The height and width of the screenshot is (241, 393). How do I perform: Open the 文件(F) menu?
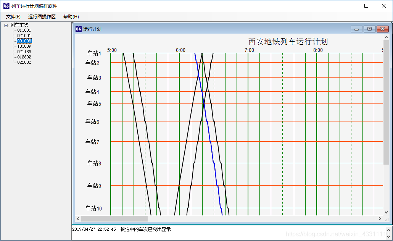(x=13, y=16)
